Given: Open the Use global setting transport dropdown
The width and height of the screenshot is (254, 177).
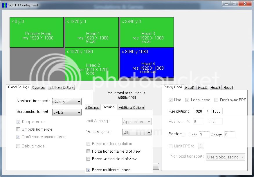Looking at the screenshot, I should [x=226, y=157].
